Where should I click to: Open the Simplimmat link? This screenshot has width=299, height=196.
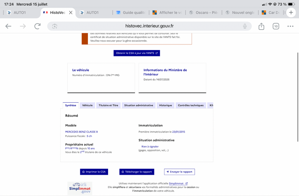click(178, 183)
